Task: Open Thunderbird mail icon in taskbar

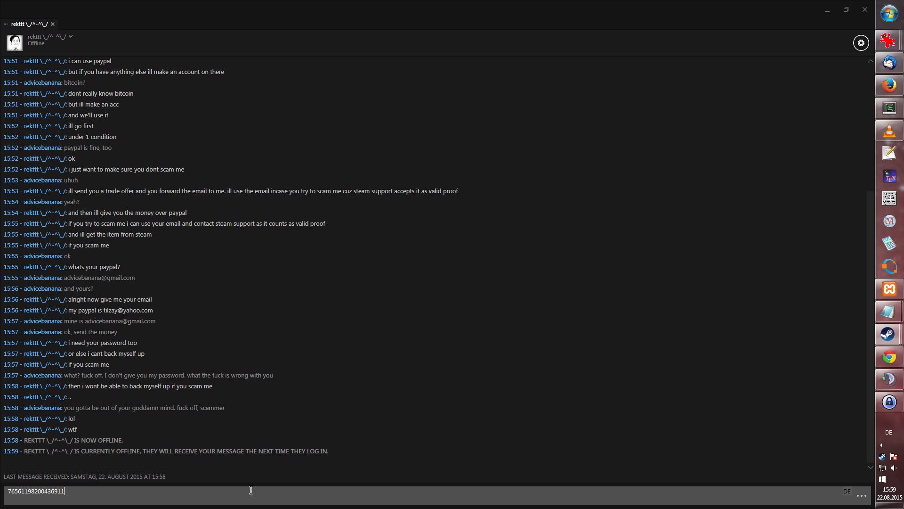Action: coord(889,63)
